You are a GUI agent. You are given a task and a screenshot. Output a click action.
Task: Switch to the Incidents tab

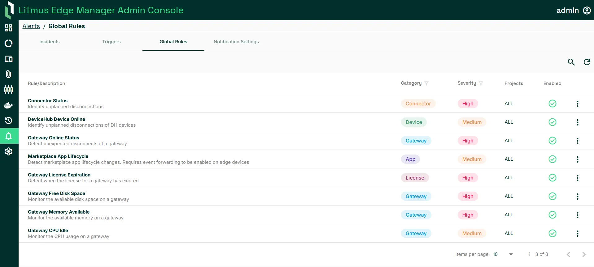50,42
